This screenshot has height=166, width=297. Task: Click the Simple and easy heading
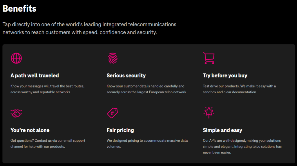coord(222,130)
